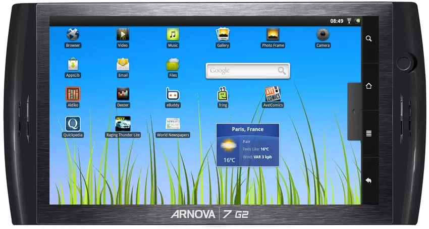Viewport: 429px width, 229px height.
Task: Open the side bar menu button
Action: point(369,134)
